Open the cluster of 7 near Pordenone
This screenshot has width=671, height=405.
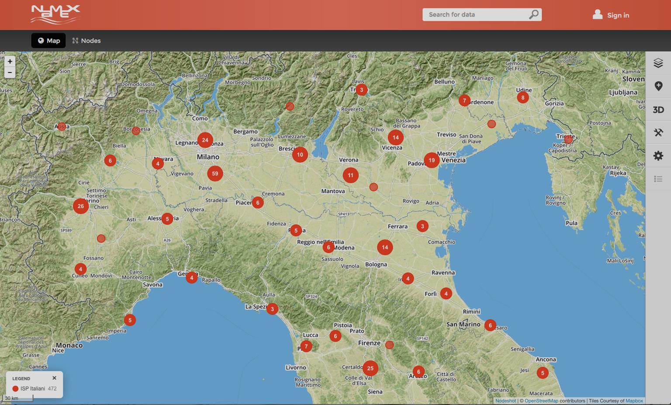coord(464,100)
